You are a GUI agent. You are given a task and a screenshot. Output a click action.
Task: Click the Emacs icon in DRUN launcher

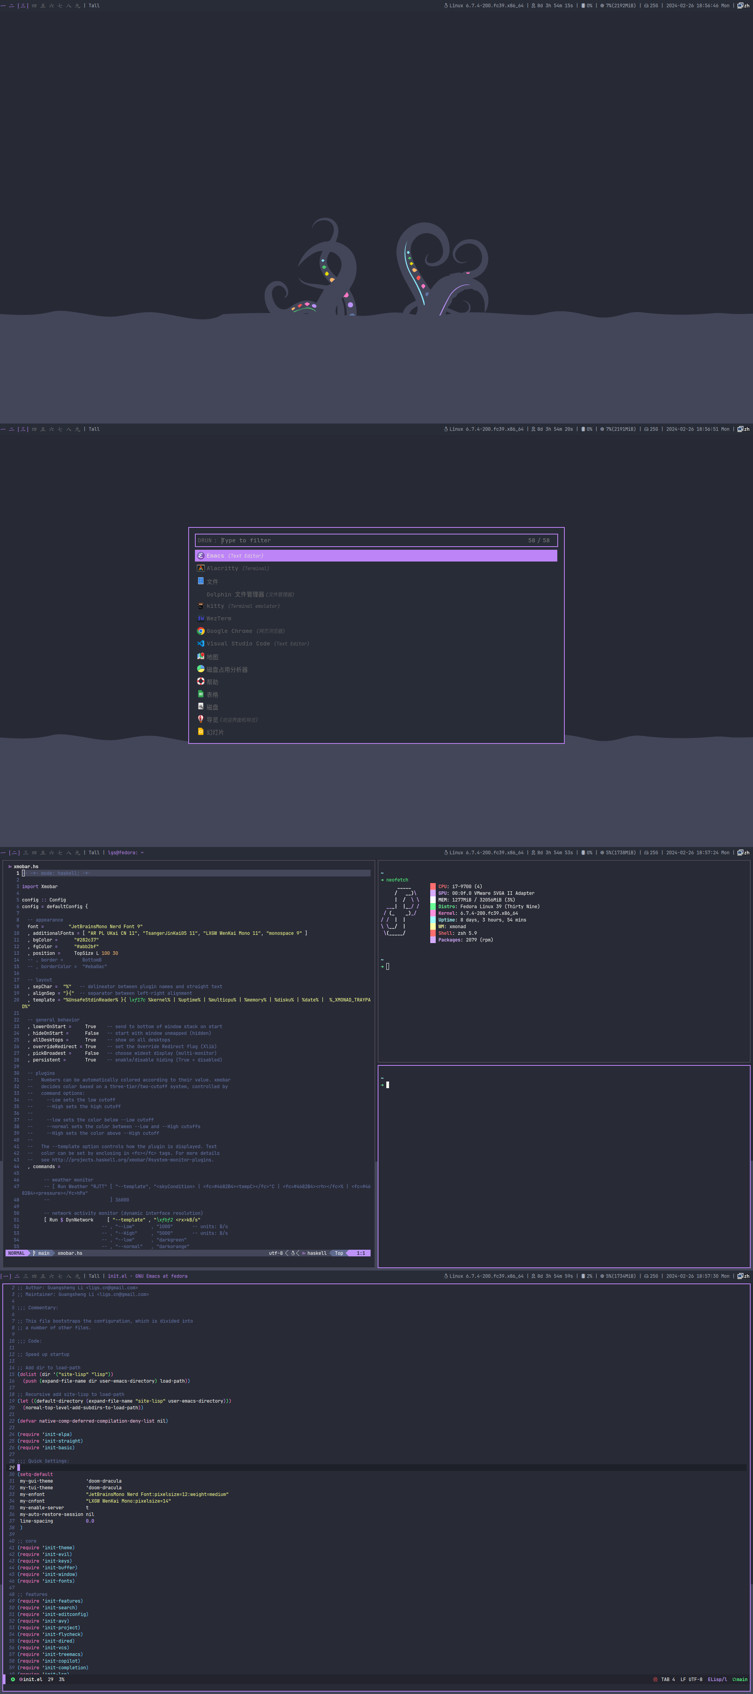click(200, 556)
